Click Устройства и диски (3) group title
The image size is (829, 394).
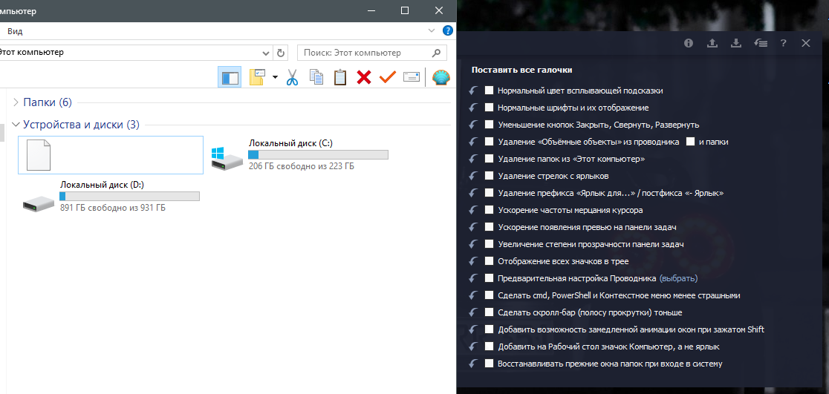tap(82, 125)
